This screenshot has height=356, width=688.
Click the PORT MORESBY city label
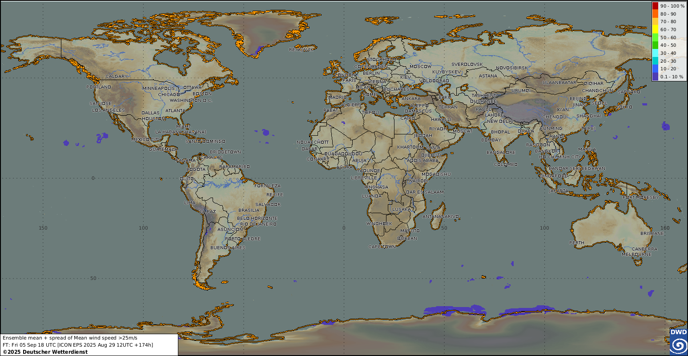point(641,197)
